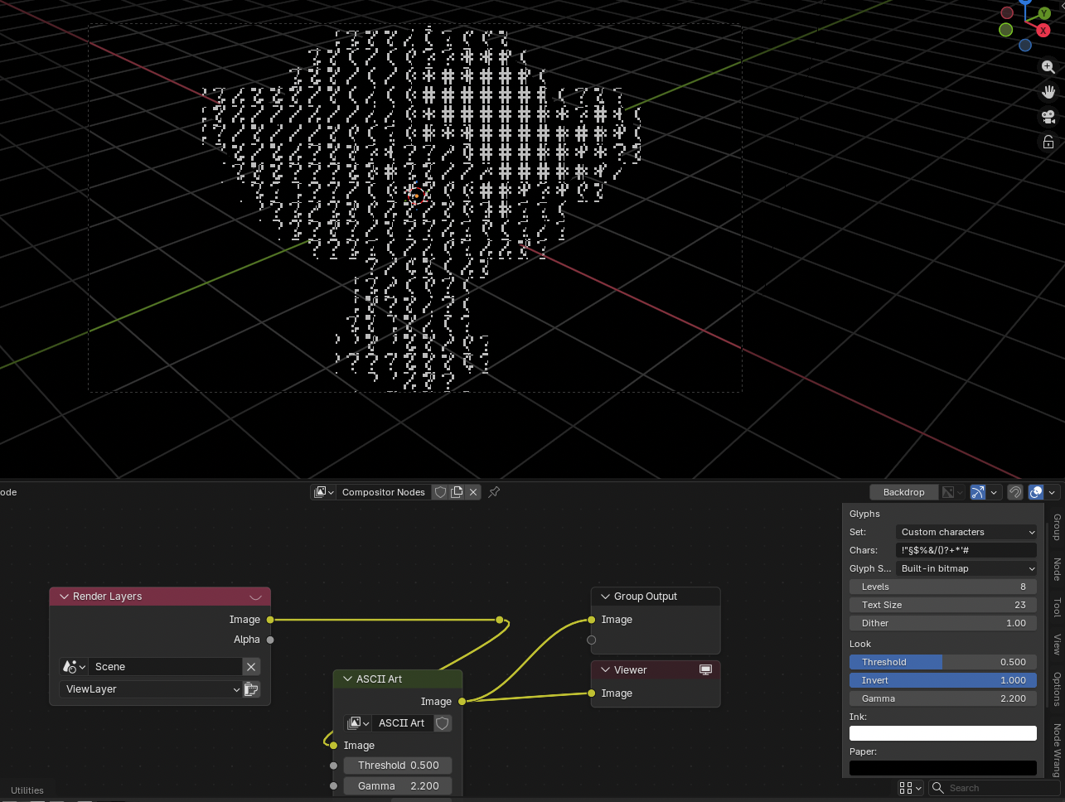Toggle the overlays icon in node editor
The height and width of the screenshot is (802, 1065).
[1036, 492]
